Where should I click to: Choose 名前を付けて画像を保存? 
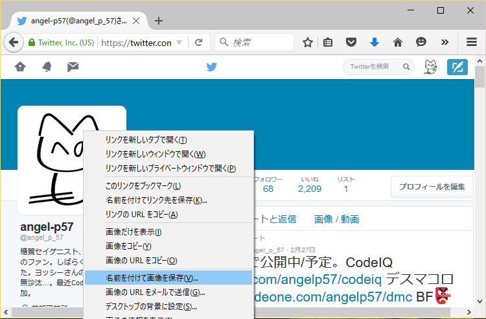[168, 278]
